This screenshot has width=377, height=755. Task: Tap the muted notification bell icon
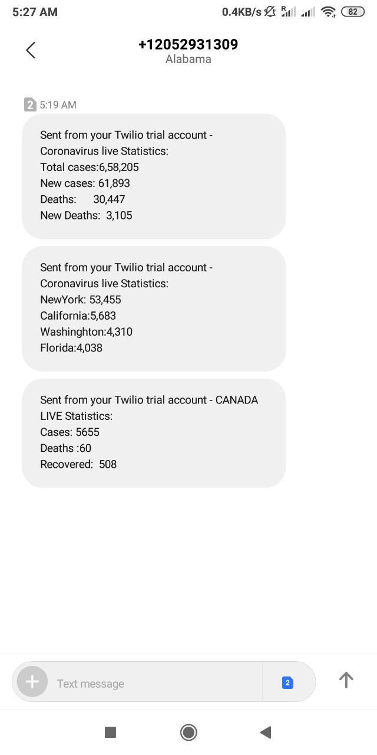click(270, 12)
